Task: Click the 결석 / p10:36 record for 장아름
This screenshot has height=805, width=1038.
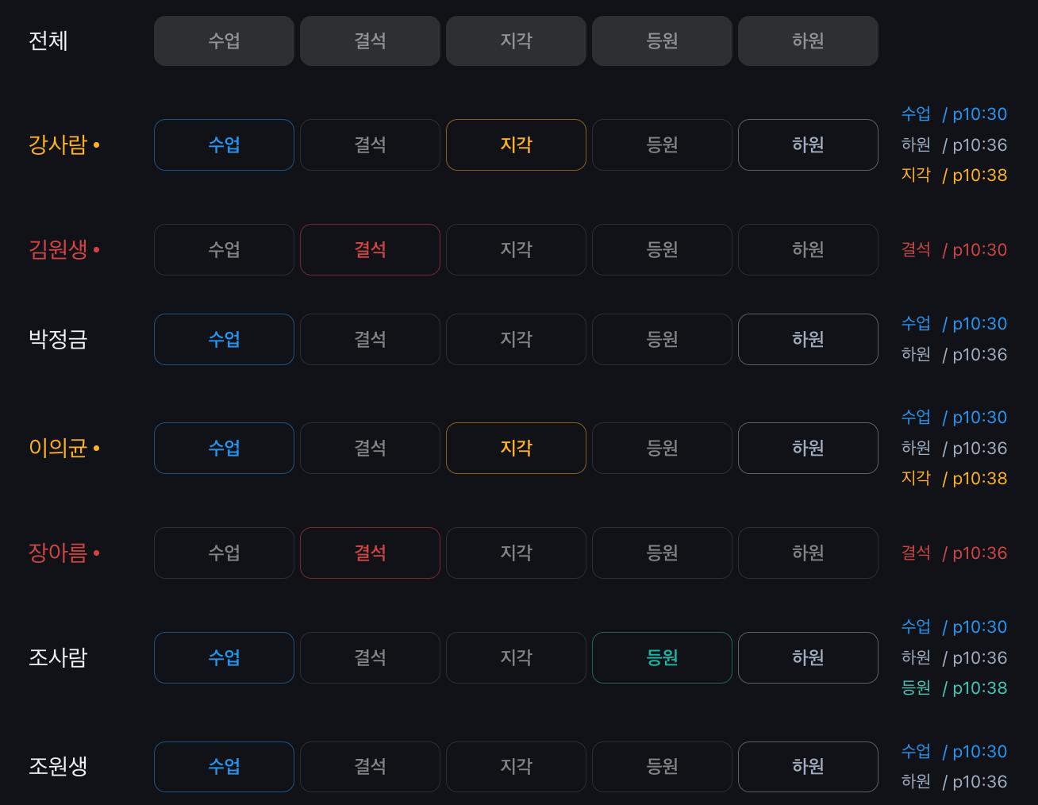Action: [954, 553]
